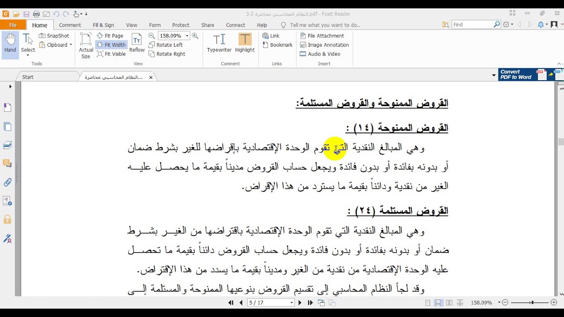The image size is (564, 317).
Task: Rotate Right the page view
Action: pos(167,54)
